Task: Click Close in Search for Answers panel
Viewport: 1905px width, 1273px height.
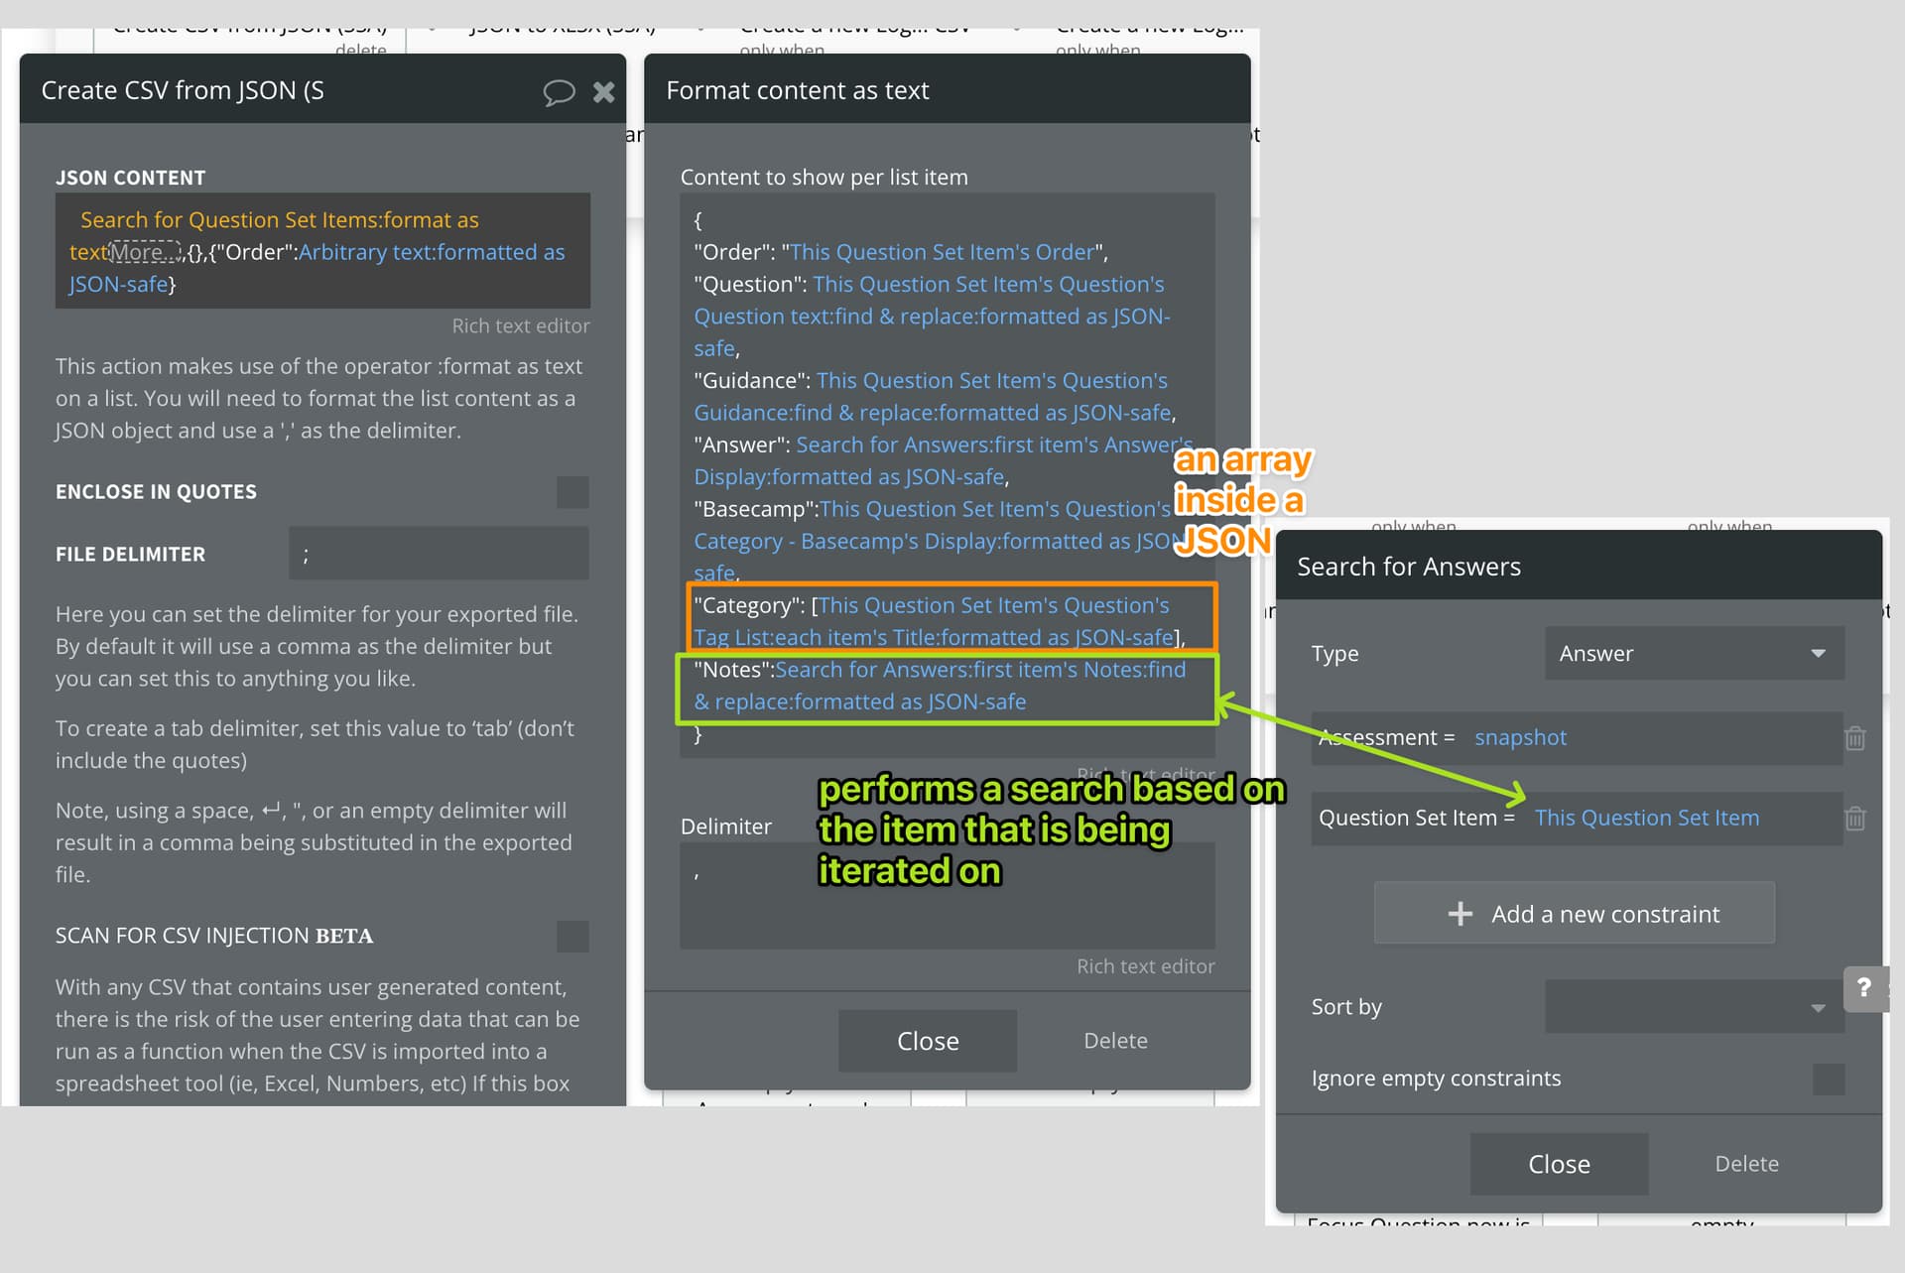Action: pyautogui.click(x=1559, y=1164)
